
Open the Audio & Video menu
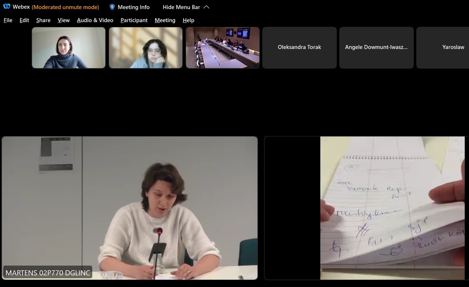tap(95, 20)
